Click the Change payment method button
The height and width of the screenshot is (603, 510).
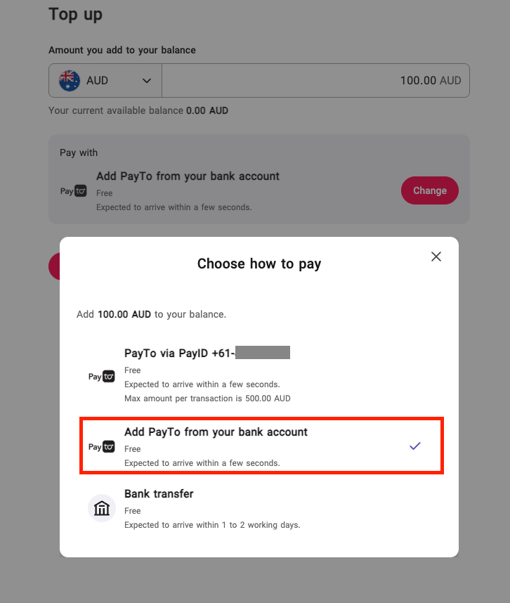tap(430, 190)
